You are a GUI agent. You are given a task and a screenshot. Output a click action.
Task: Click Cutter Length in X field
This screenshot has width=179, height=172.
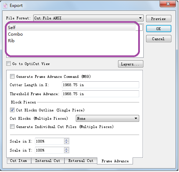100,85
